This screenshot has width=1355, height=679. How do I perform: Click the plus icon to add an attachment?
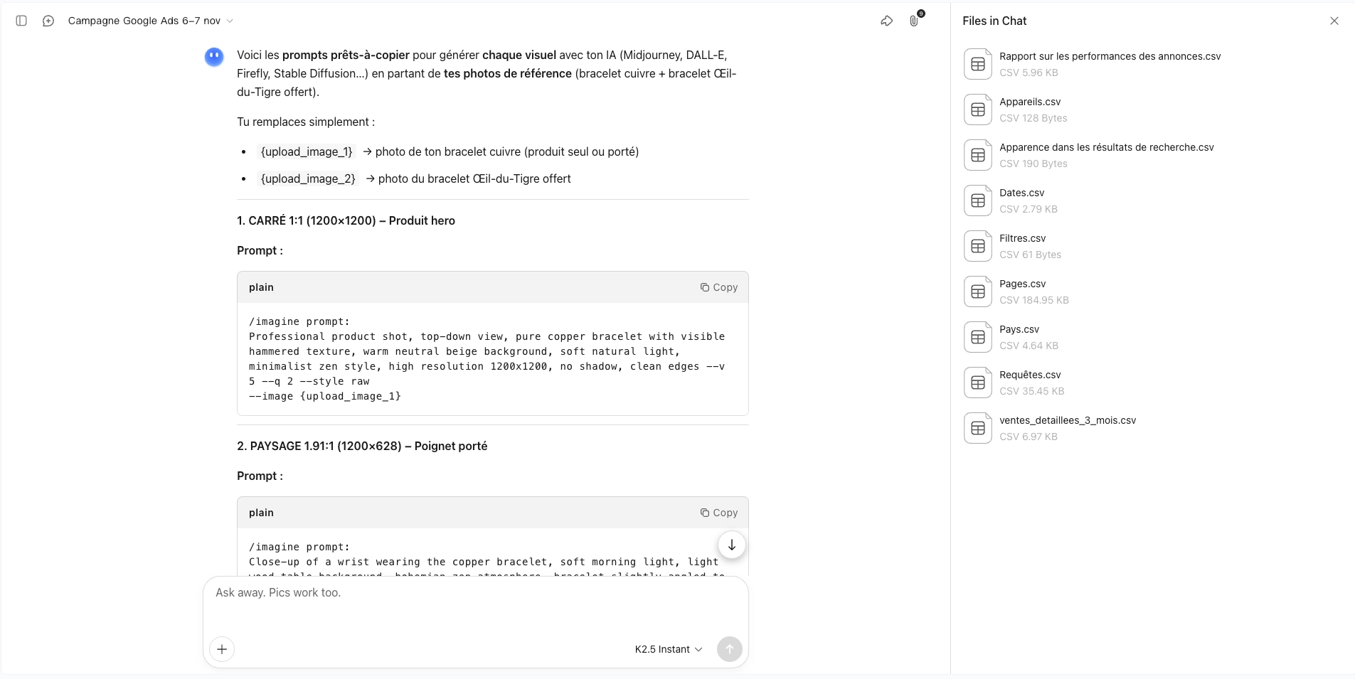pyautogui.click(x=221, y=649)
